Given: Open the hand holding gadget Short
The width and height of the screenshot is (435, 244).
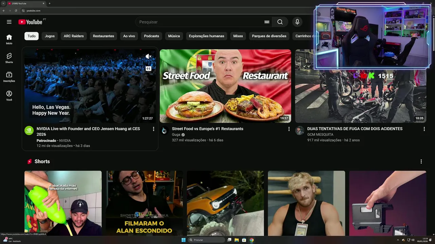Looking at the screenshot, I should [x=387, y=203].
